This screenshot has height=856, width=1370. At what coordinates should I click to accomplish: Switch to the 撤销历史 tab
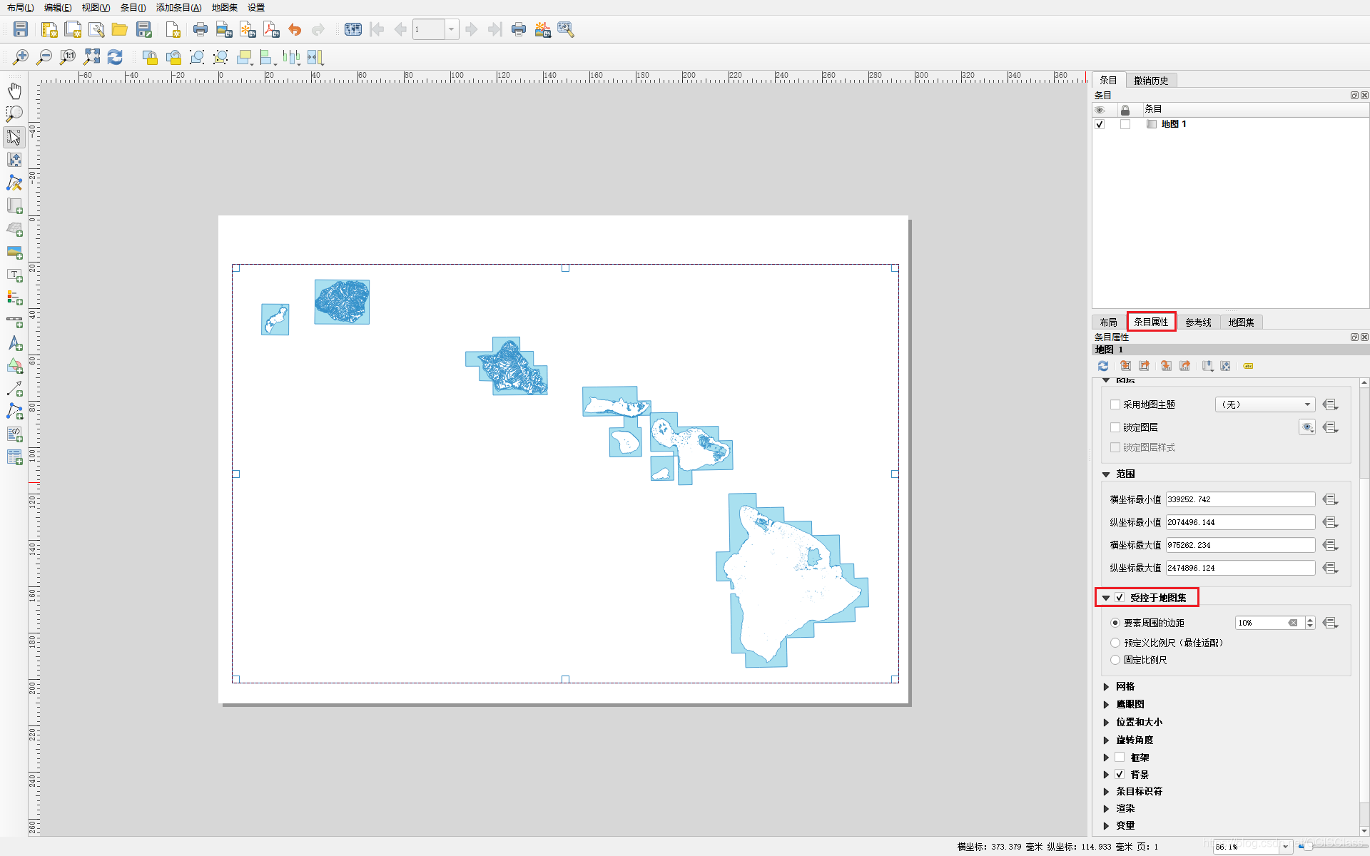pos(1151,81)
